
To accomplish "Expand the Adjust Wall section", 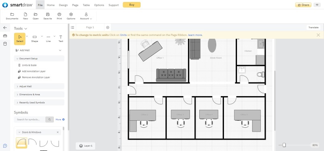I will tap(39, 86).
